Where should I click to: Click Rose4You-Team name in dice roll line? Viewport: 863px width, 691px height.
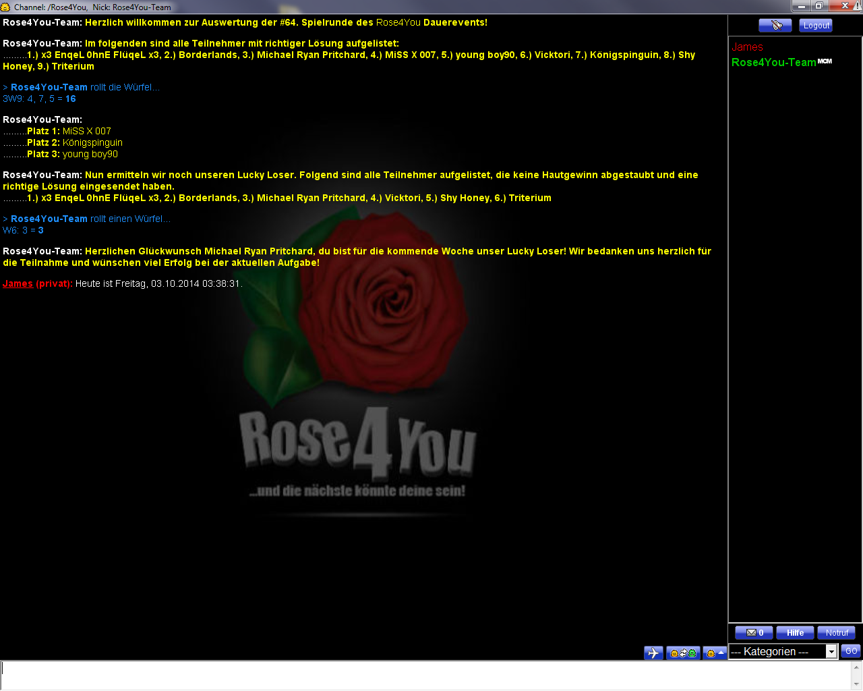click(x=49, y=87)
